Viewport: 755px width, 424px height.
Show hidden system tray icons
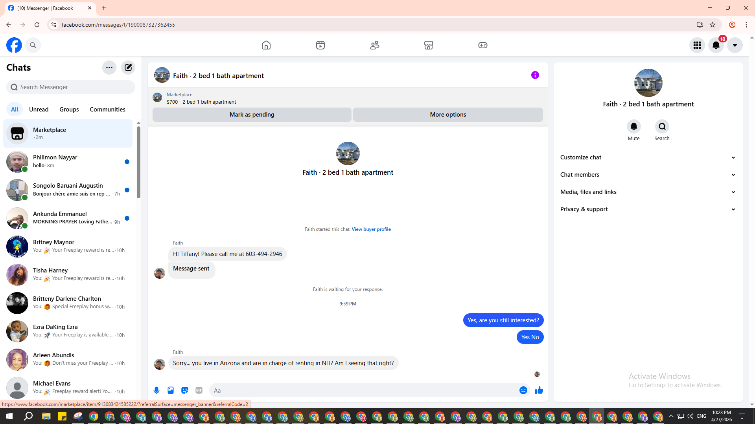pyautogui.click(x=671, y=416)
